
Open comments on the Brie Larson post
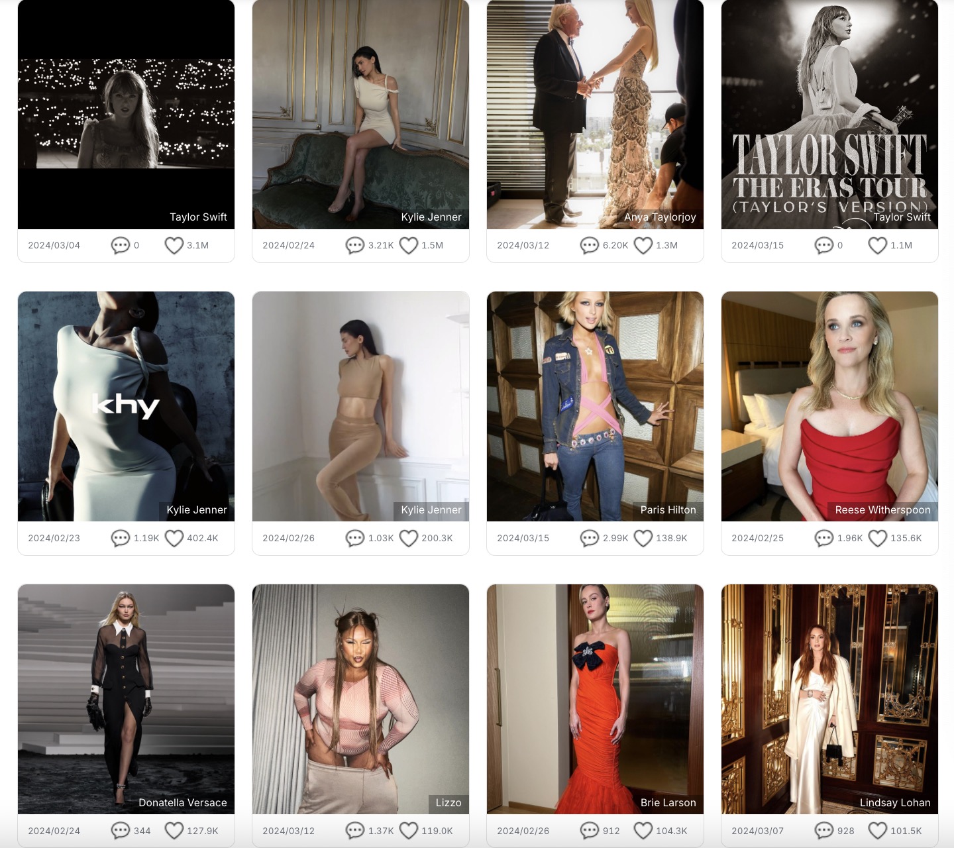pos(590,831)
